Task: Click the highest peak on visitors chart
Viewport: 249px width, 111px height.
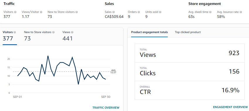Action: (x=48, y=56)
